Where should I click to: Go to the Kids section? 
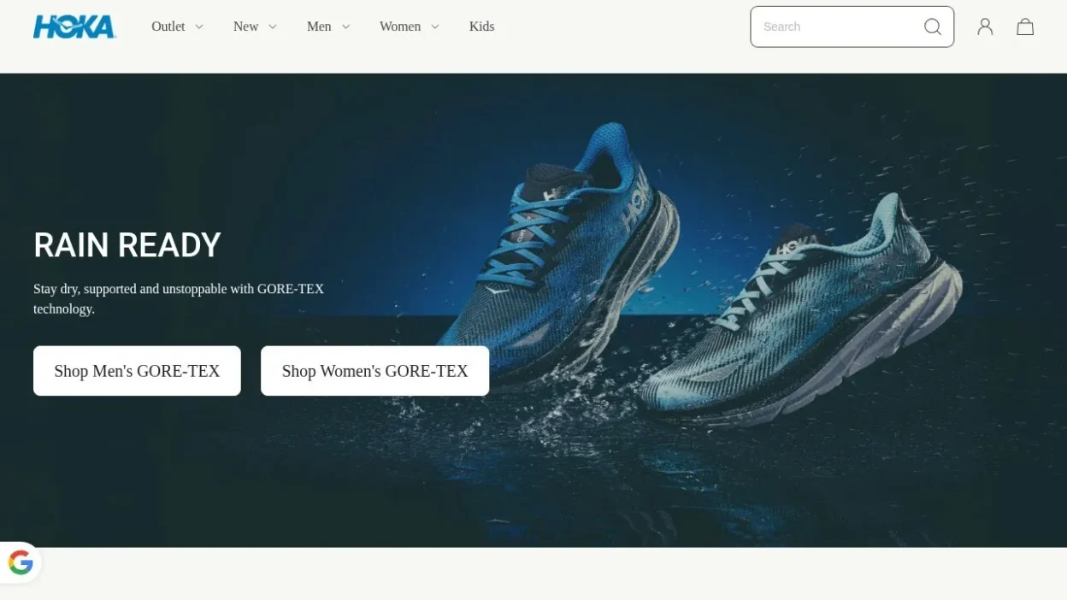(x=481, y=26)
